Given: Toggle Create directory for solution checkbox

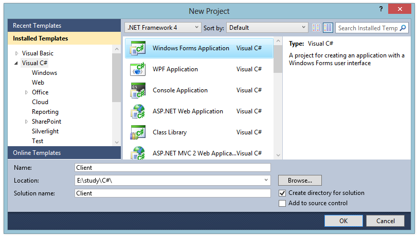Looking at the screenshot, I should pyautogui.click(x=282, y=193).
